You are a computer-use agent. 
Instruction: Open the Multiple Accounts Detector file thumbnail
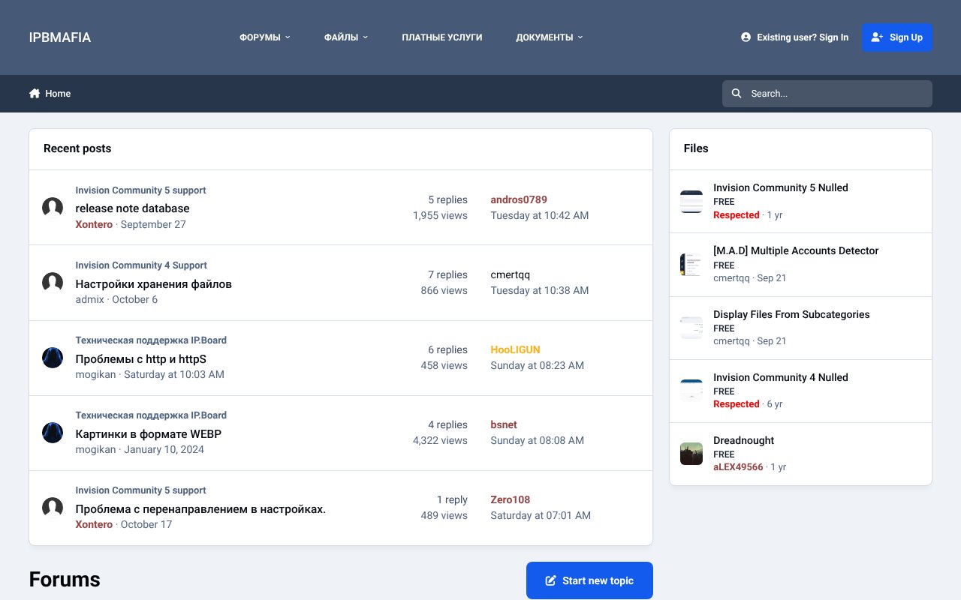[x=691, y=264]
